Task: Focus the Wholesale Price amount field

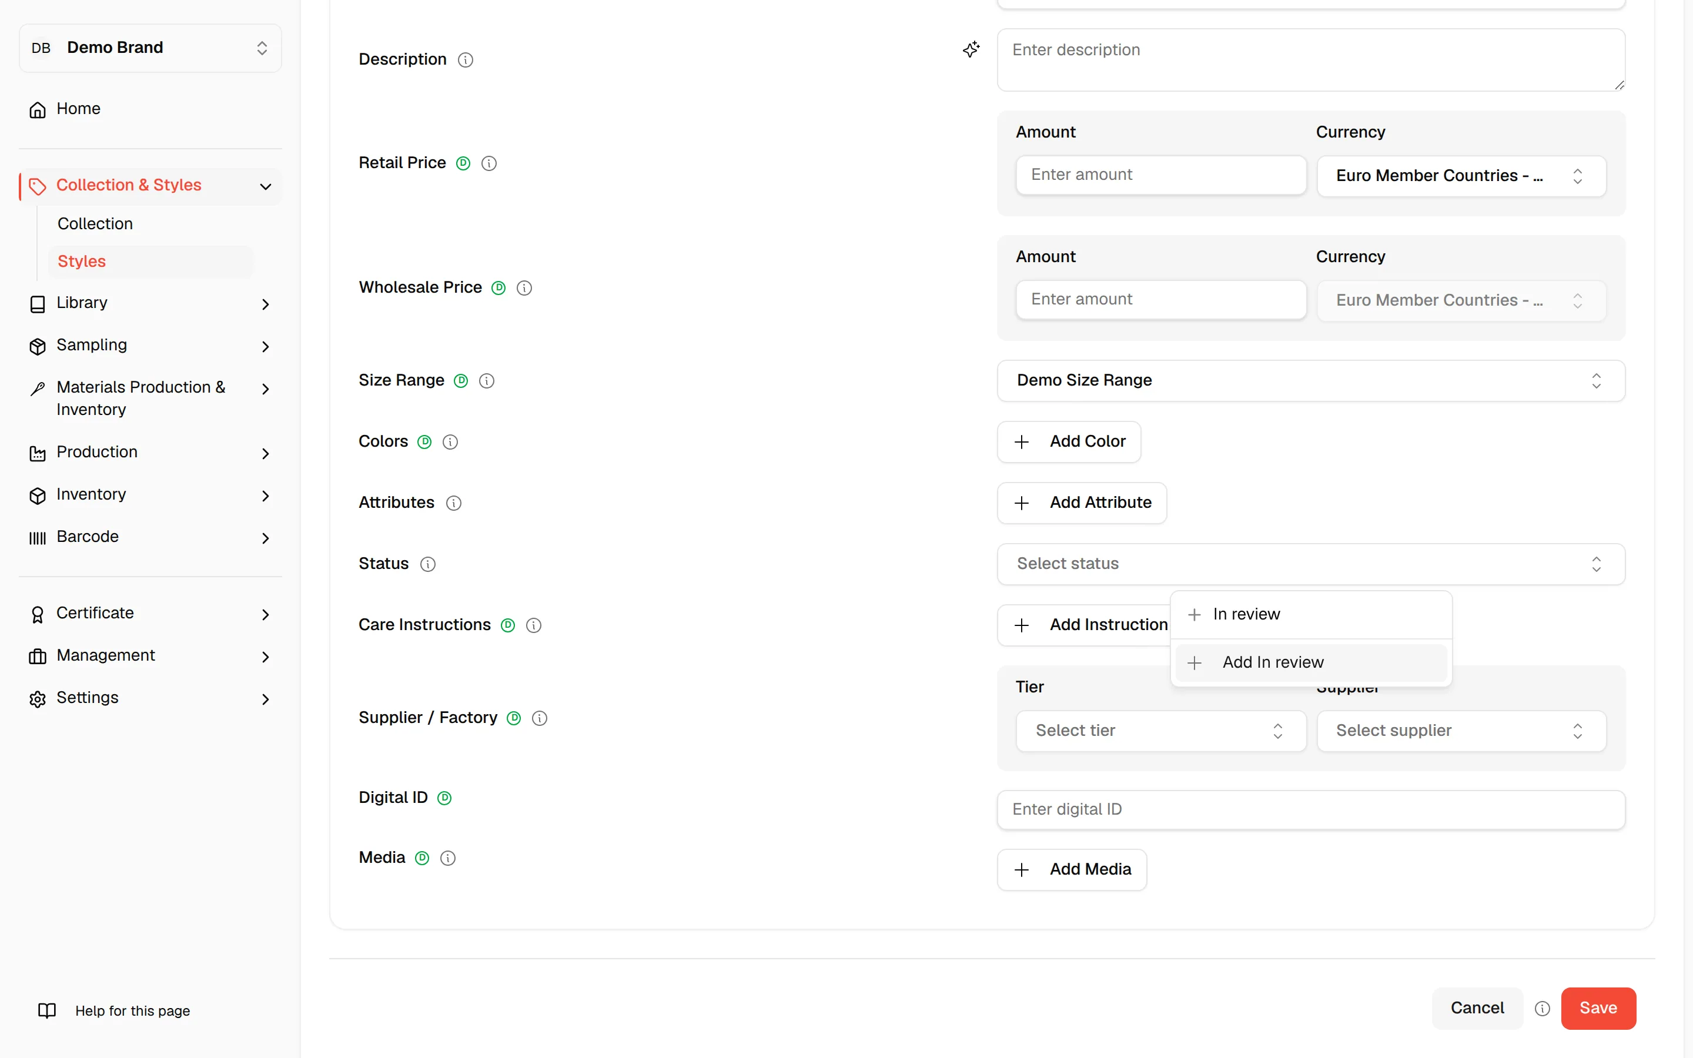Action: pos(1160,300)
